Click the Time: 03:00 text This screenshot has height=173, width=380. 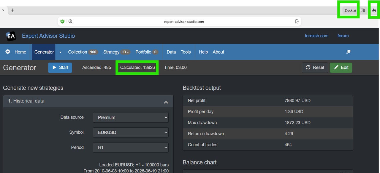[x=175, y=68]
